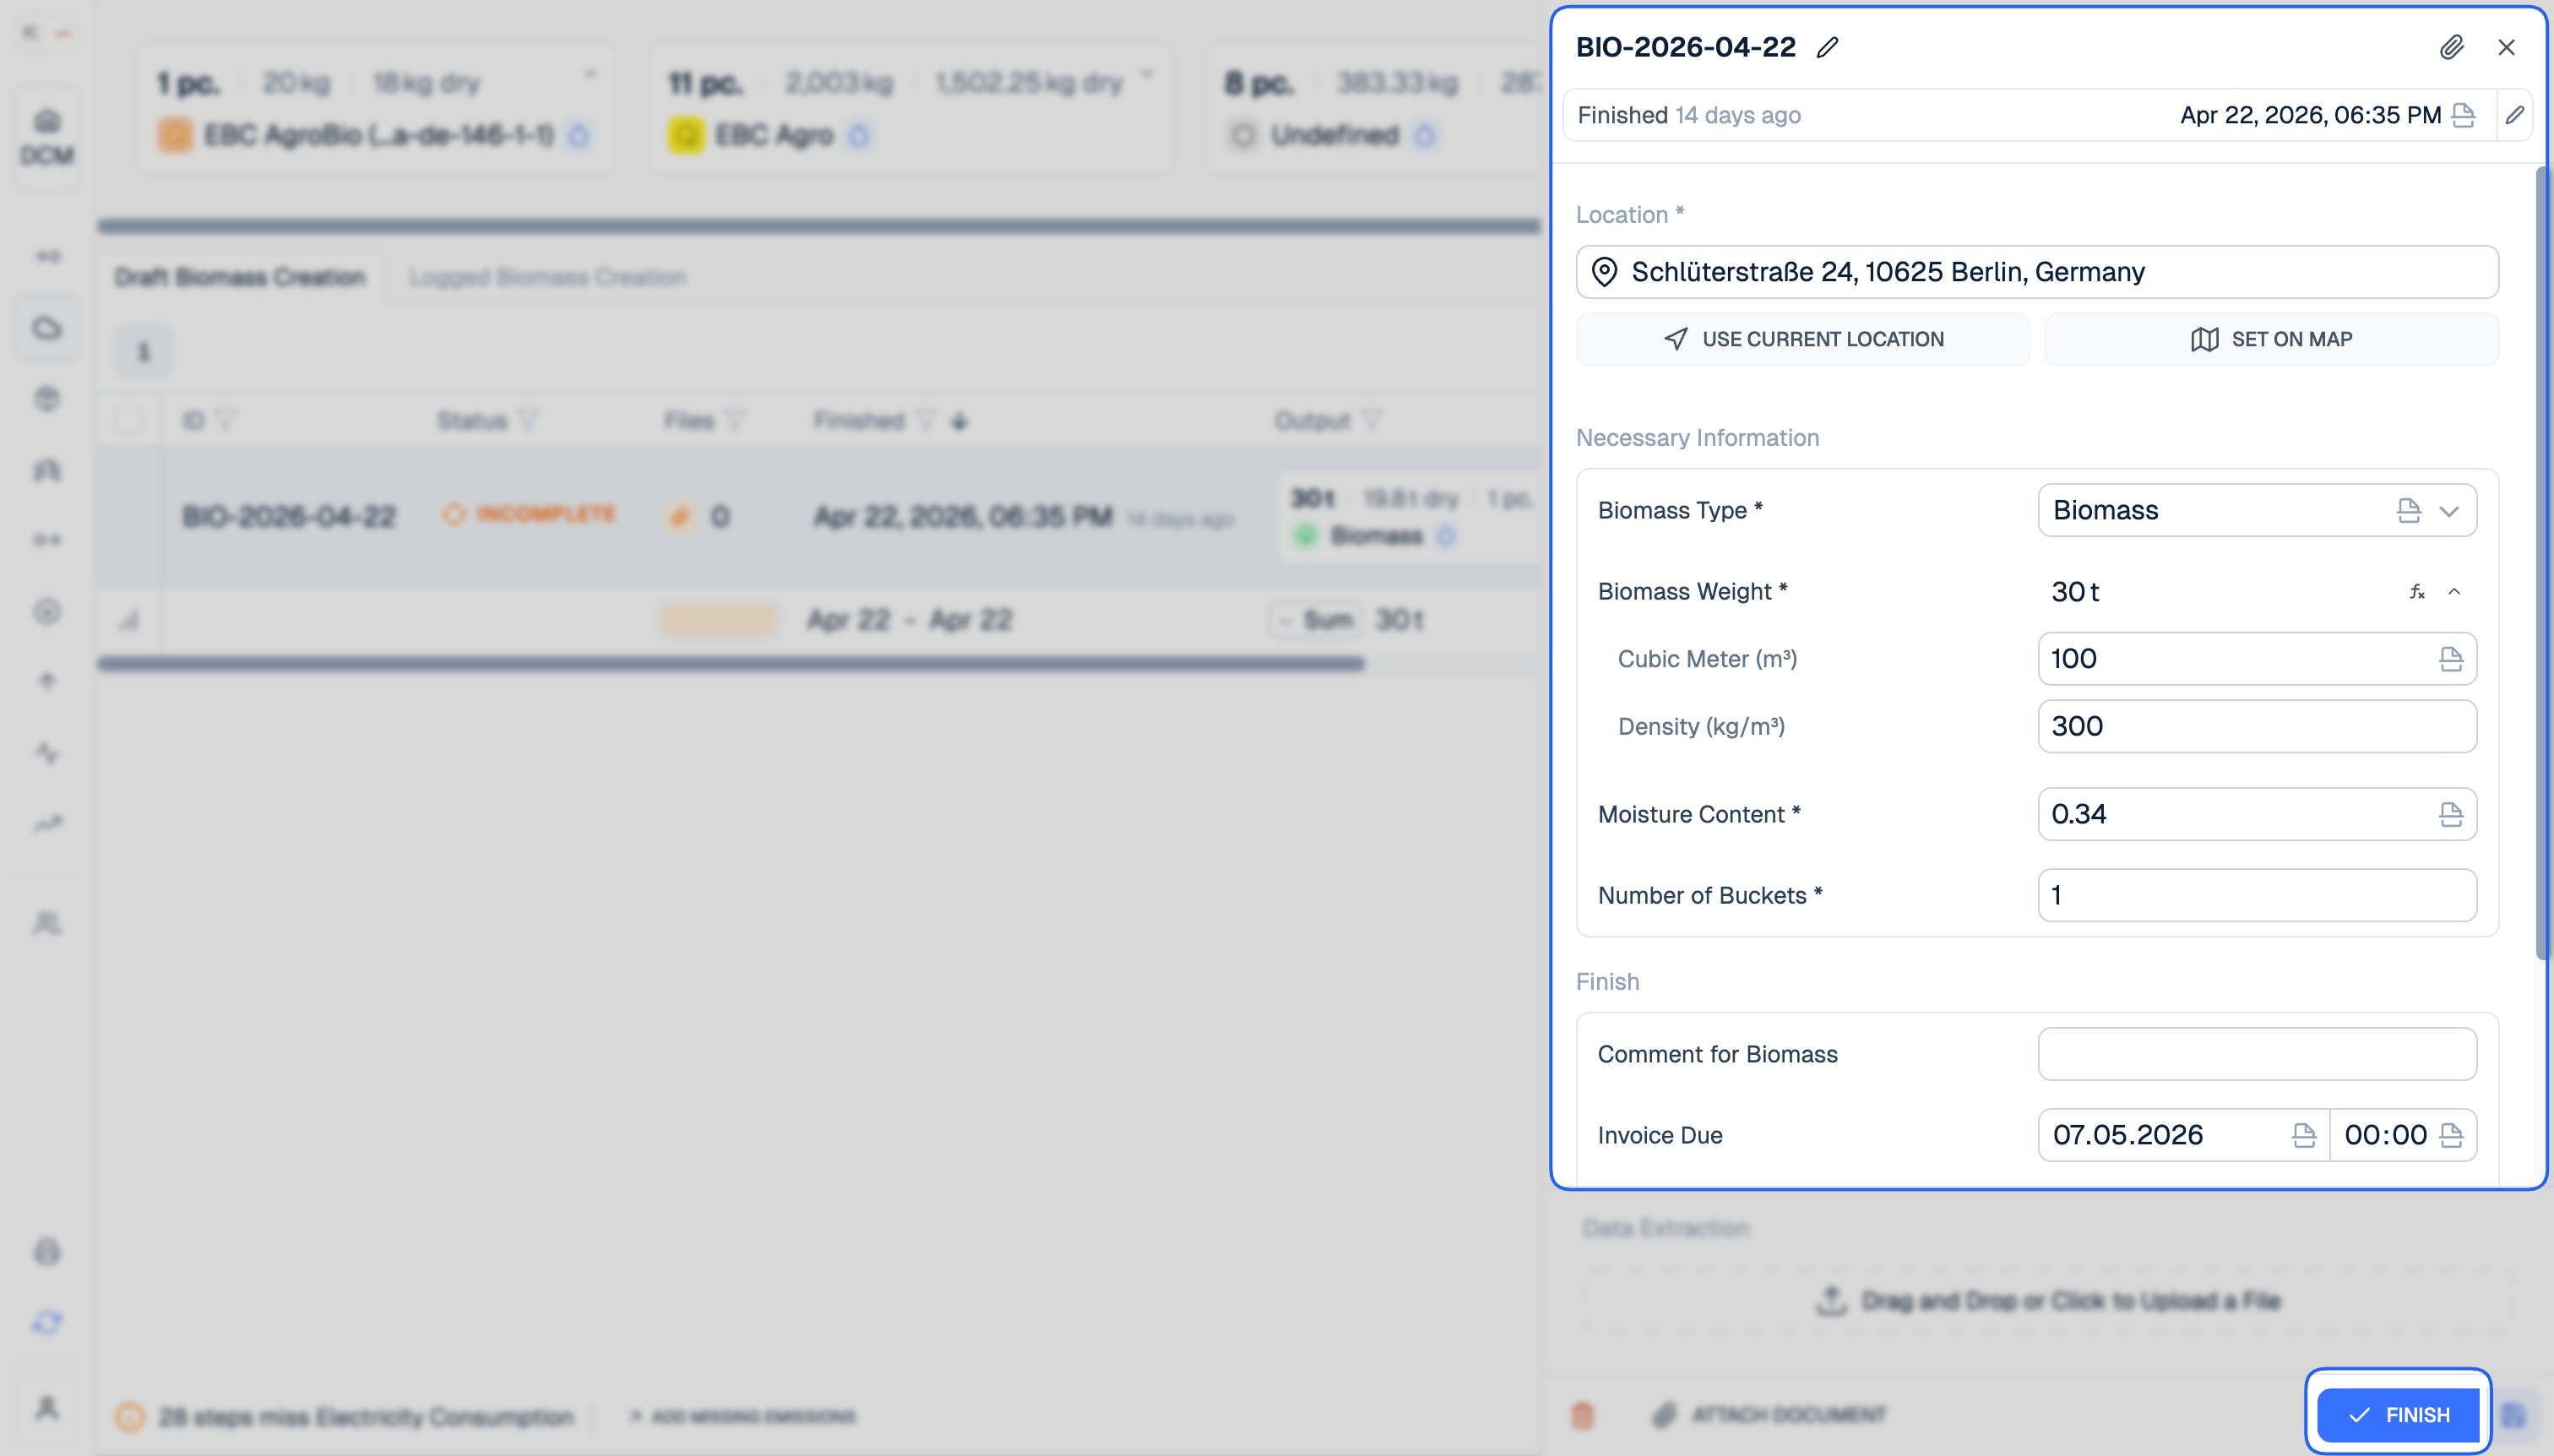2554x1456 pixels.
Task: Switch to Logged Biomass Creation tab
Action: pos(547,277)
